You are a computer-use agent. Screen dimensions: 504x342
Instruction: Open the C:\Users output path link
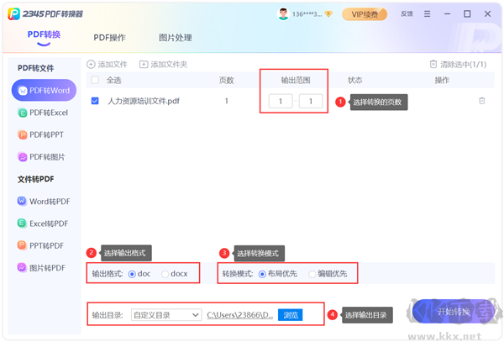[240, 315]
